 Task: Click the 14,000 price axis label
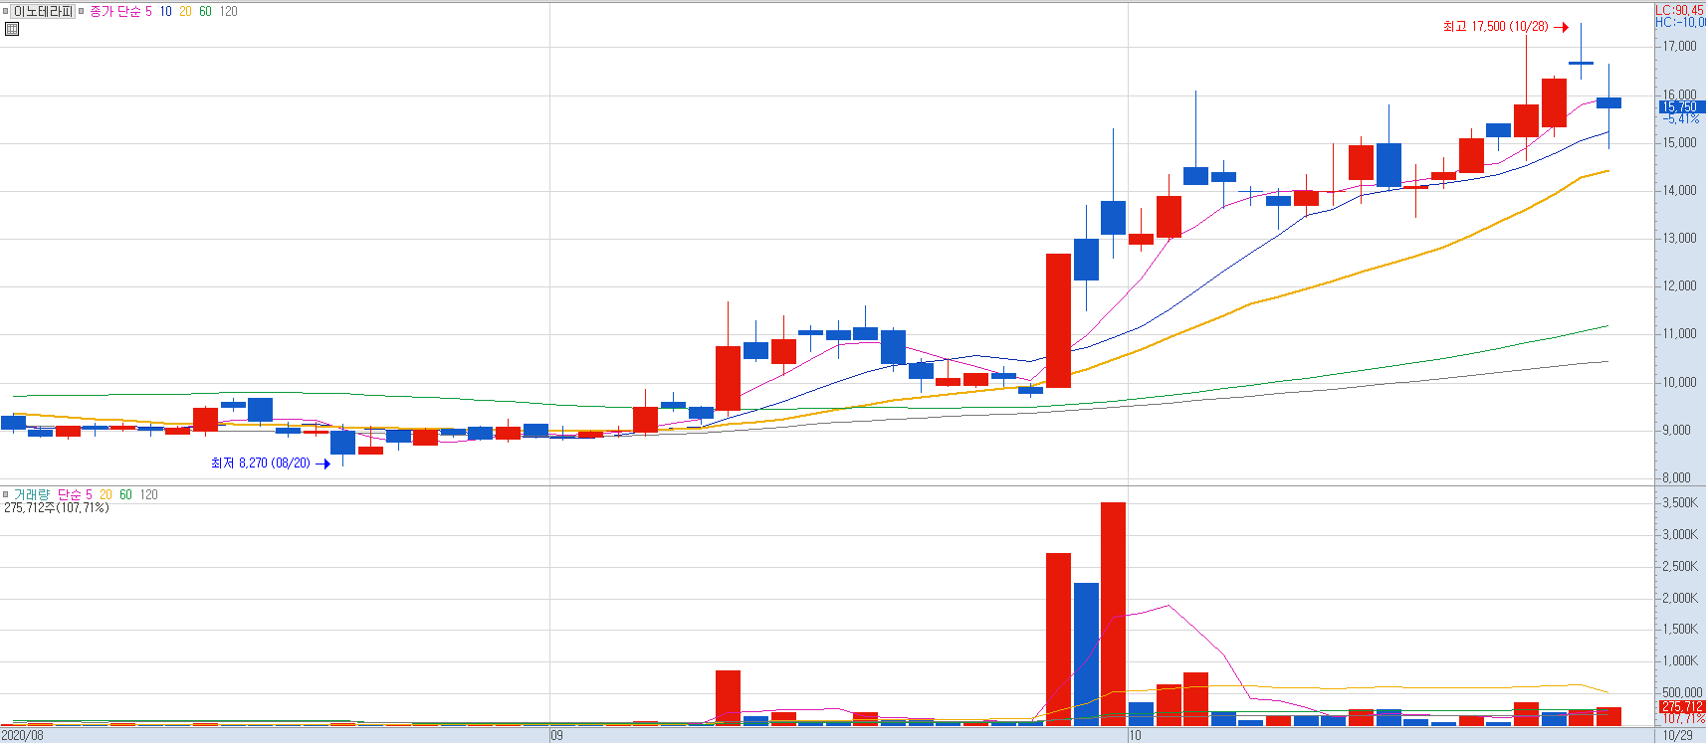(1680, 190)
